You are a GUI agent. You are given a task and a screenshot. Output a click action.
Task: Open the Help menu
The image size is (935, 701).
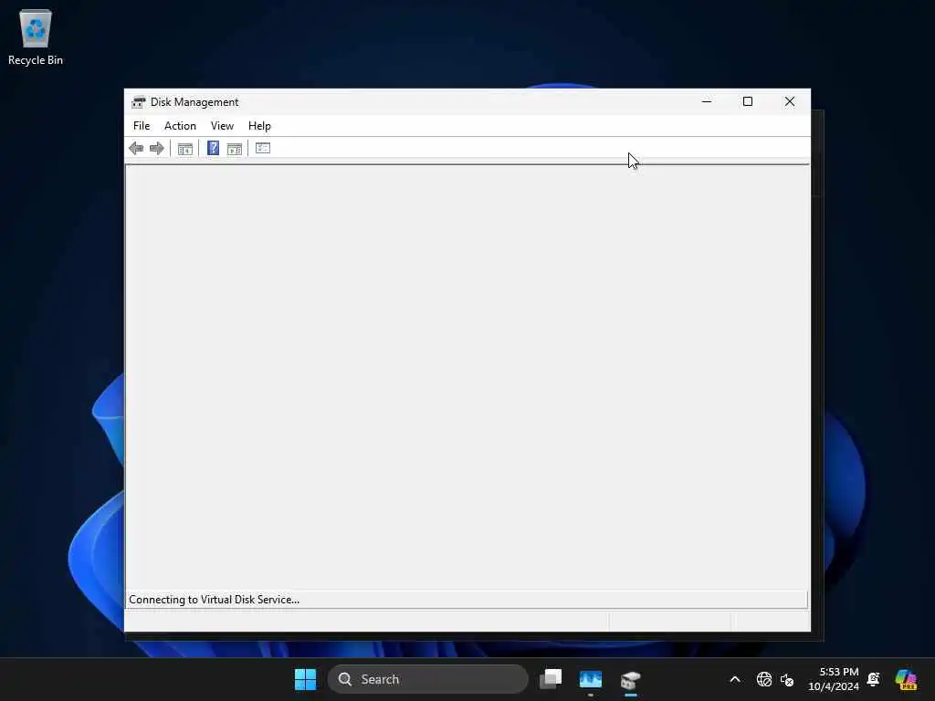point(259,126)
